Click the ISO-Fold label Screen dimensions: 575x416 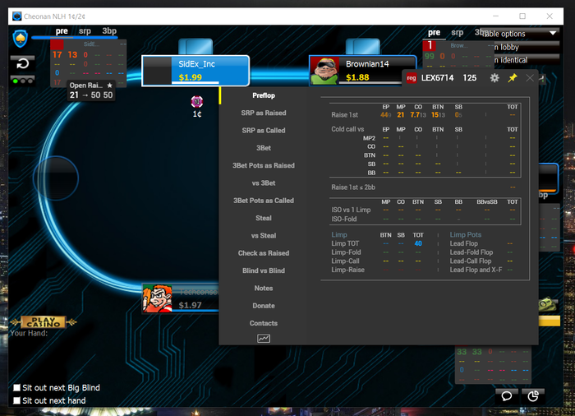343,219
